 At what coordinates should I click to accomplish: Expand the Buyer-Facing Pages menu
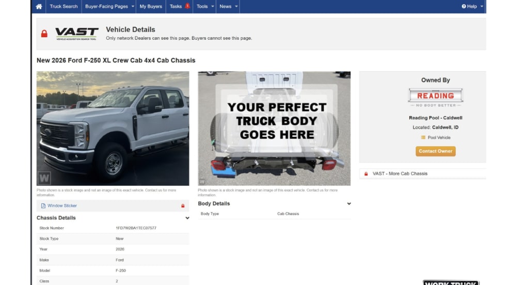click(x=109, y=7)
